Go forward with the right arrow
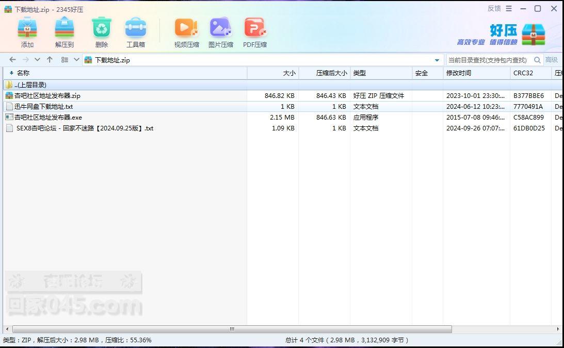 click(x=25, y=60)
